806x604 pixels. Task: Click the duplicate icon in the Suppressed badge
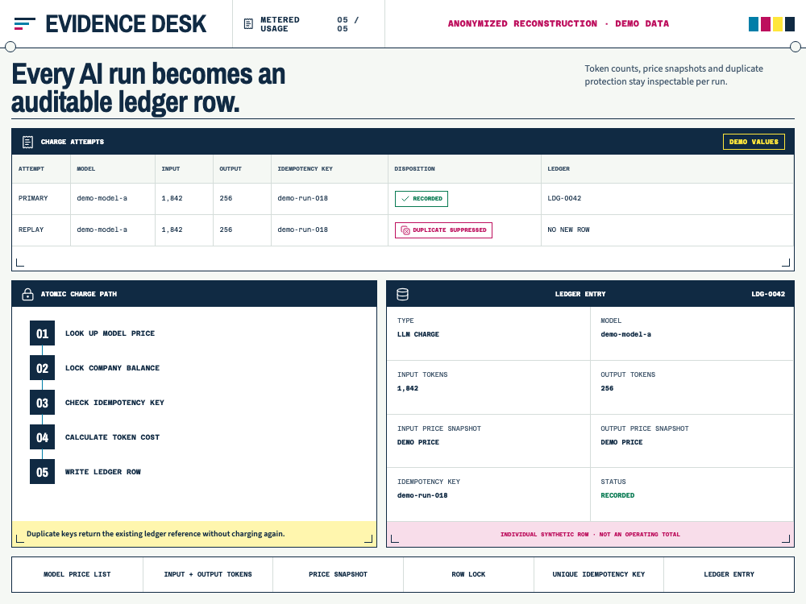click(x=405, y=230)
